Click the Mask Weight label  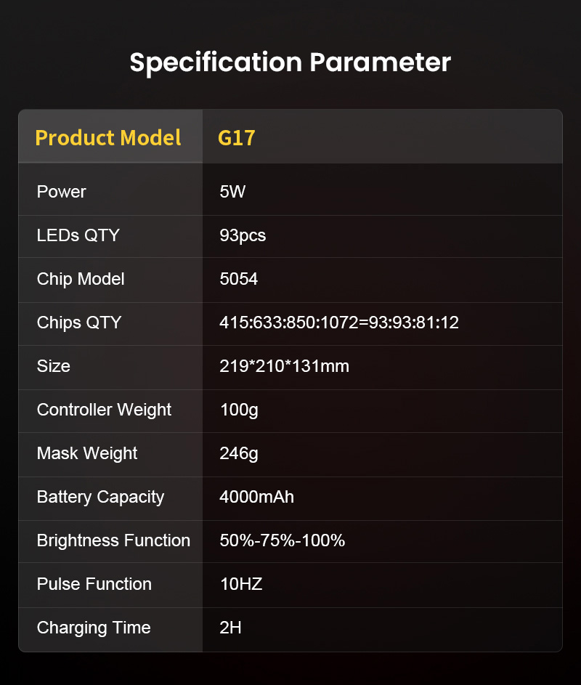[87, 453]
